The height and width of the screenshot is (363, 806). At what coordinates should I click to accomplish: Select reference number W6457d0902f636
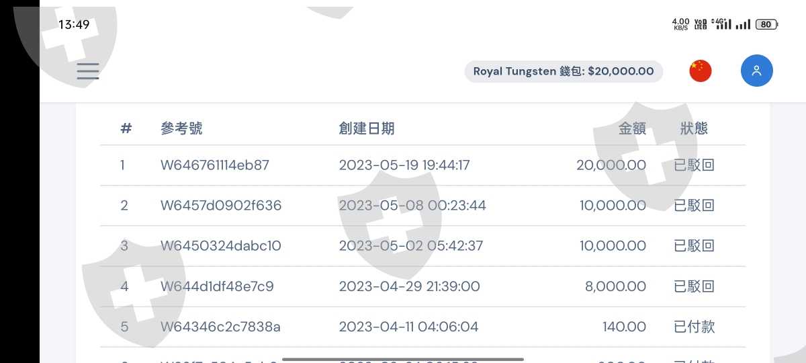[220, 206]
